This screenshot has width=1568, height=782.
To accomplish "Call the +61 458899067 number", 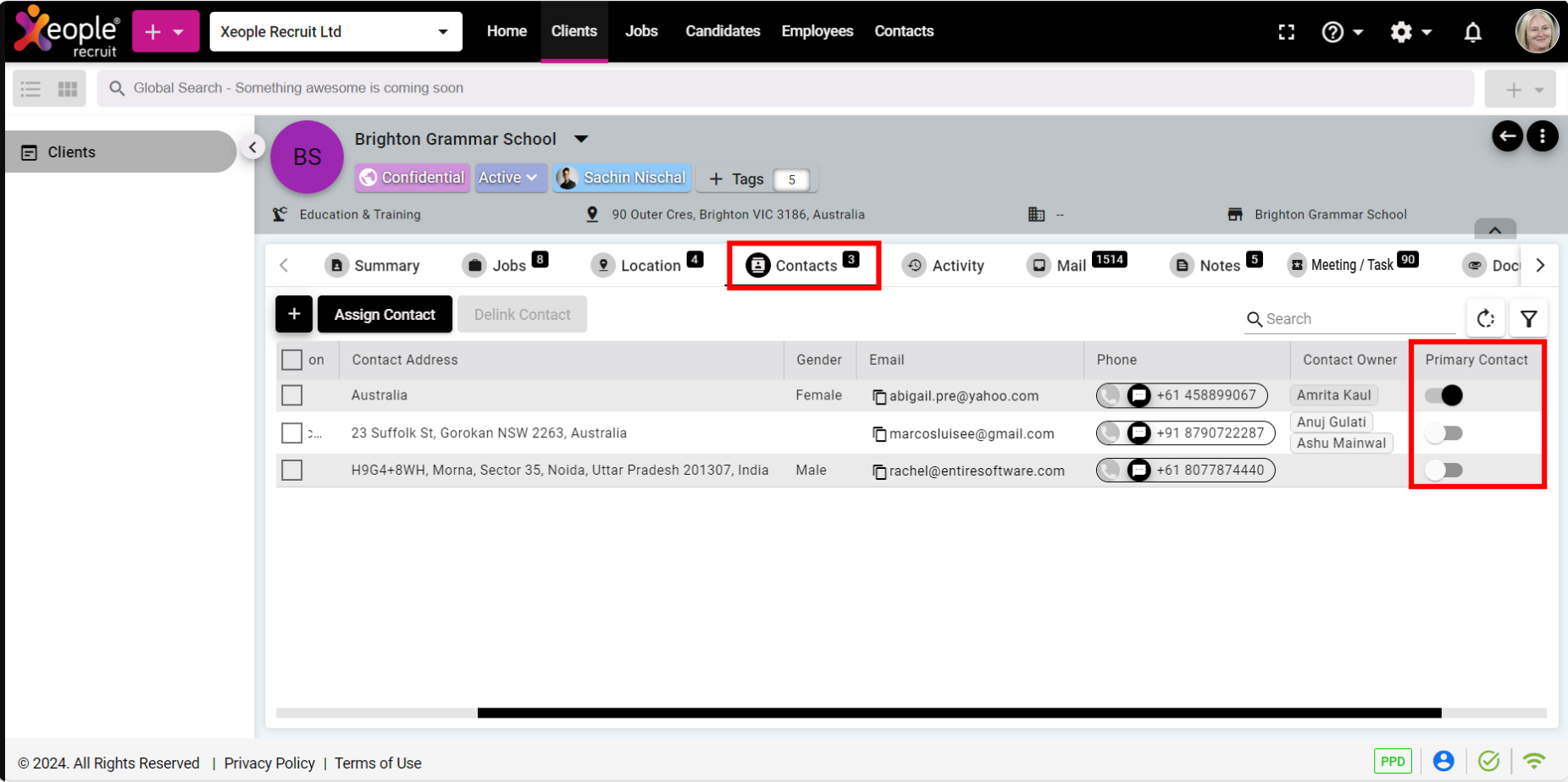I will click(x=1110, y=395).
